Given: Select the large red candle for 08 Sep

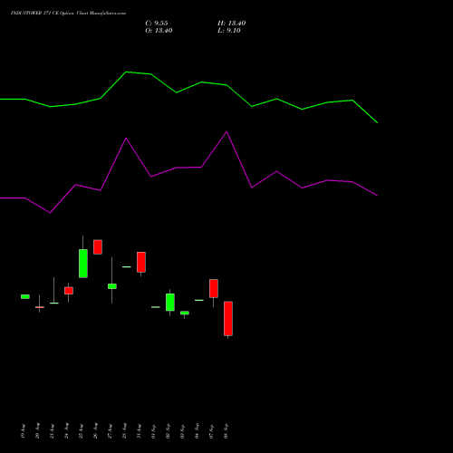Looking at the screenshot, I should pos(228,319).
